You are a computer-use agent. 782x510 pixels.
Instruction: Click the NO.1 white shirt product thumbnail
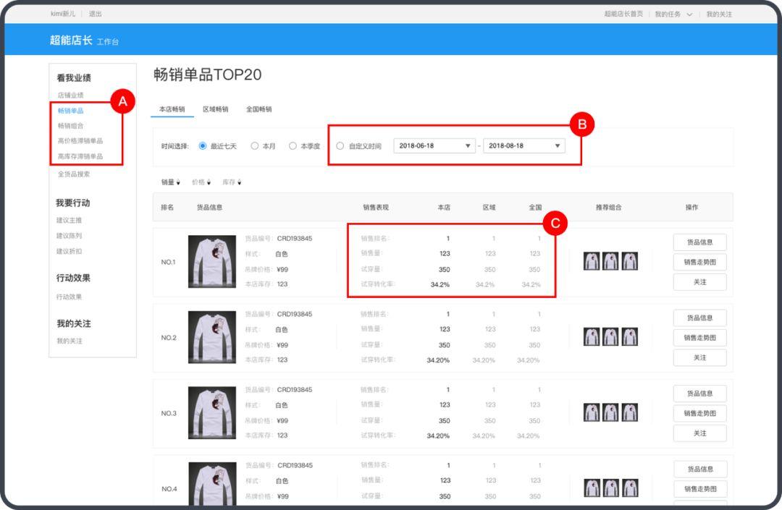214,260
